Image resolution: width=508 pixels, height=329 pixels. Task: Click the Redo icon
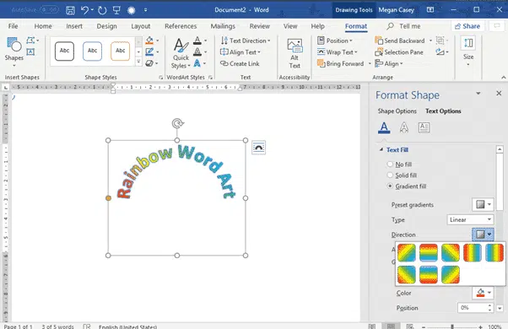pyautogui.click(x=102, y=10)
